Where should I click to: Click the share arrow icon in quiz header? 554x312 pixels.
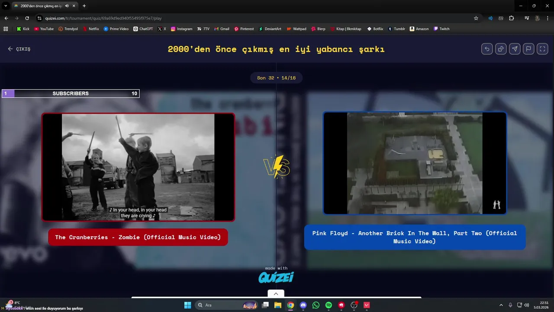click(515, 49)
